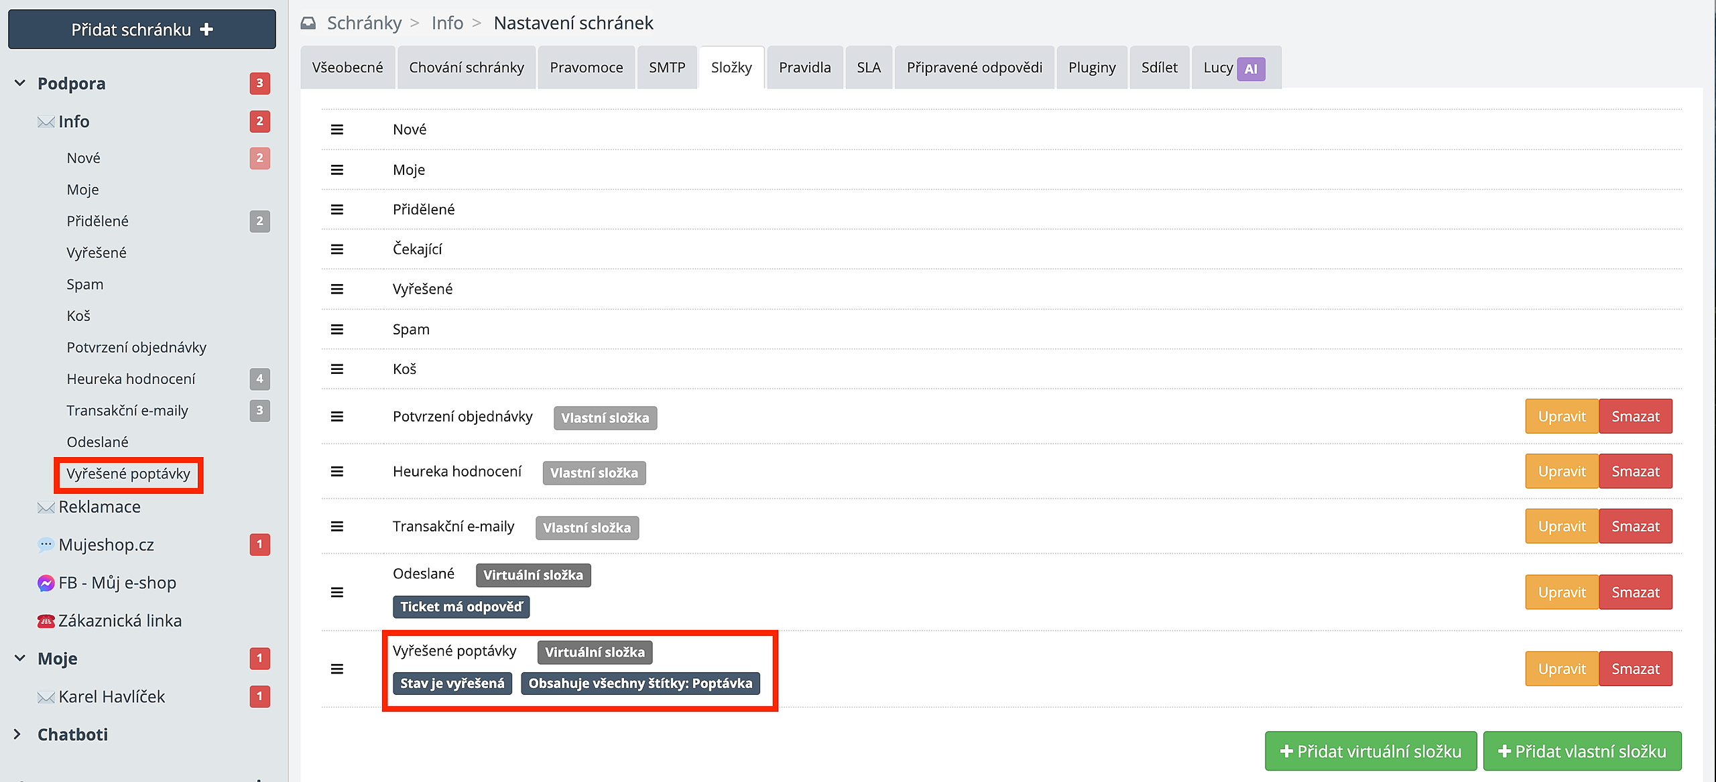Click drag handle beside Spam folder row
Image resolution: width=1716 pixels, height=782 pixels.
coord(337,329)
